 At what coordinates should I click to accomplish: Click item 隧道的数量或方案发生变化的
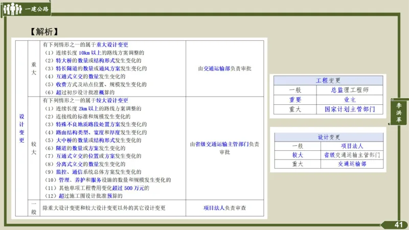pos(85,148)
